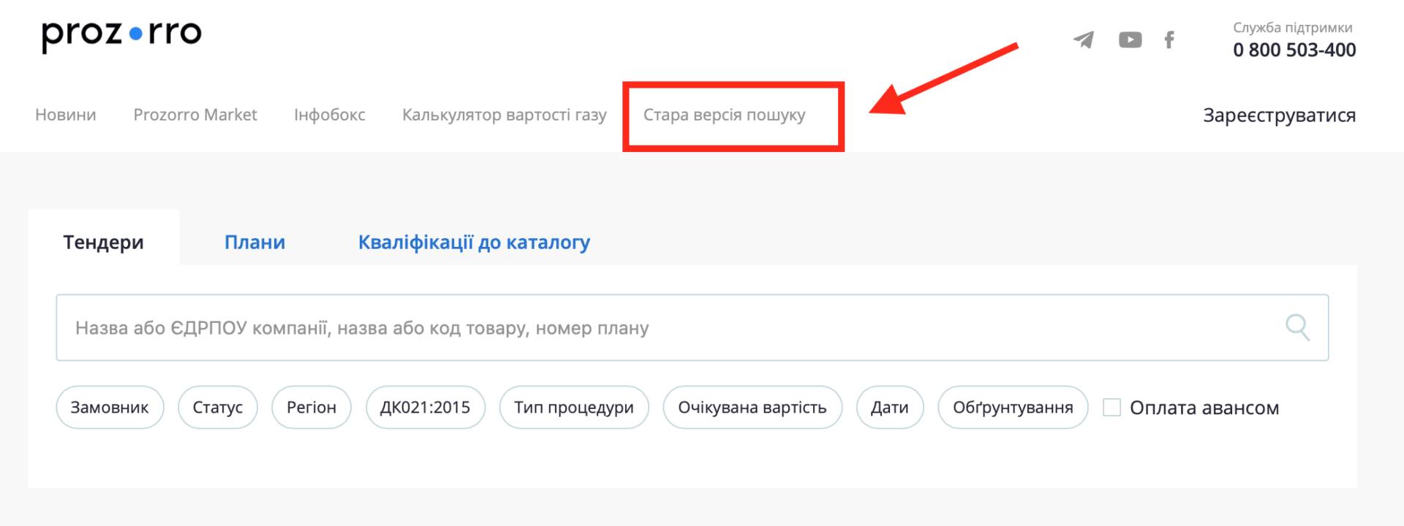Open the Регіон filter dropdown
This screenshot has height=526, width=1404.
point(311,408)
